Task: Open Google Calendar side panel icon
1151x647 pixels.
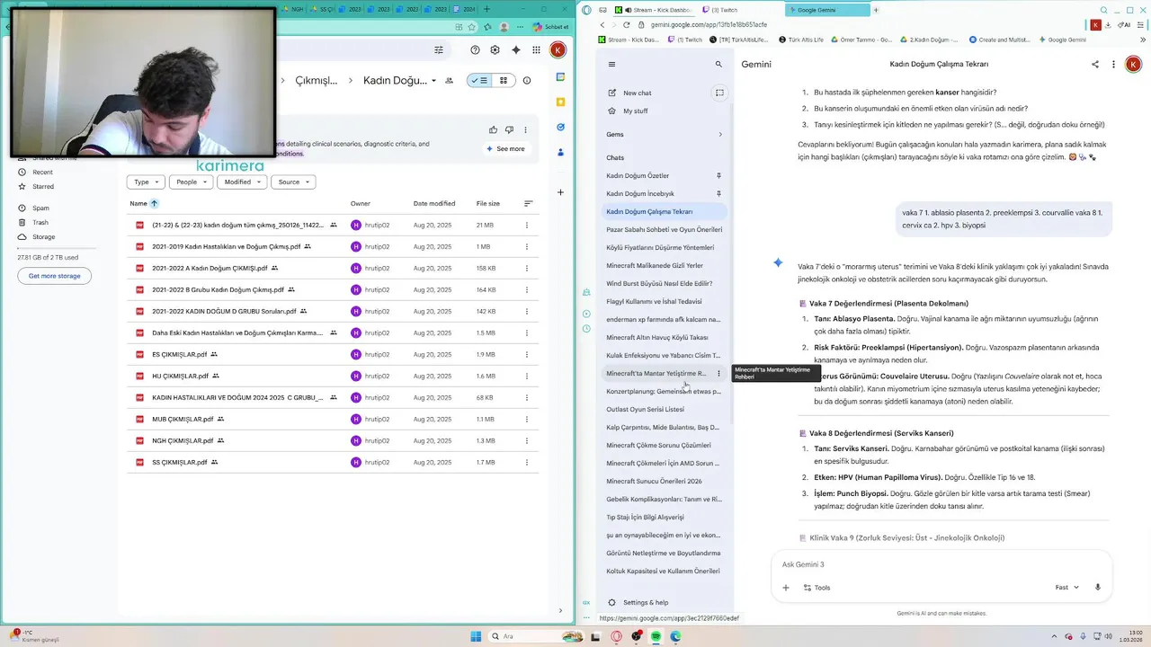Action: pos(560,77)
